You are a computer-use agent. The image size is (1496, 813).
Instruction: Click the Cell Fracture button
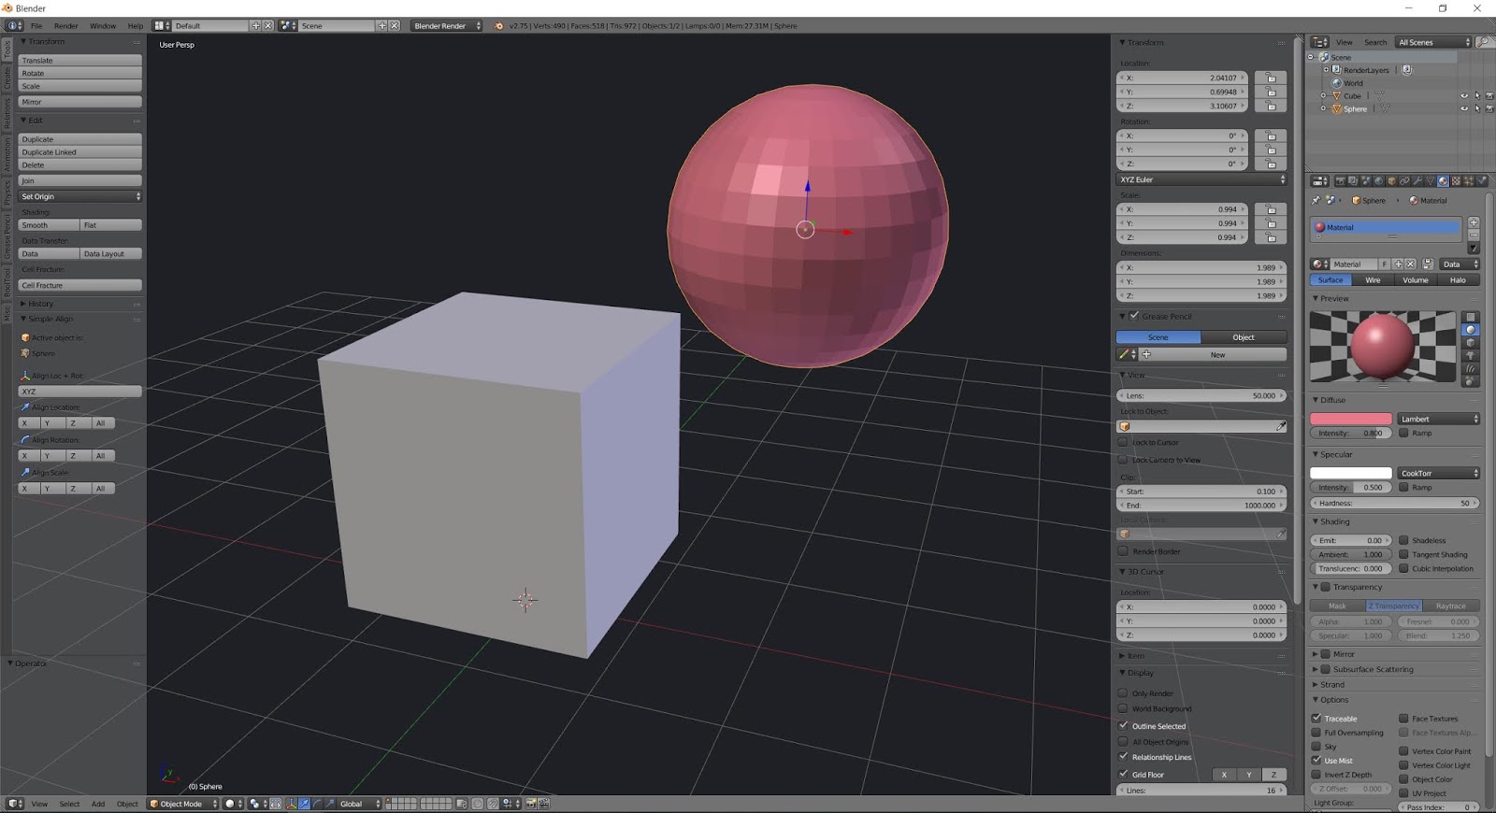[80, 285]
